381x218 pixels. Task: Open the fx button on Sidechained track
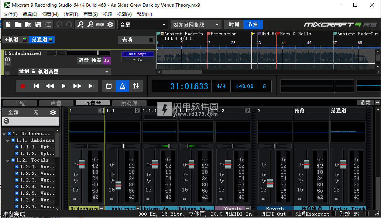tap(107, 60)
